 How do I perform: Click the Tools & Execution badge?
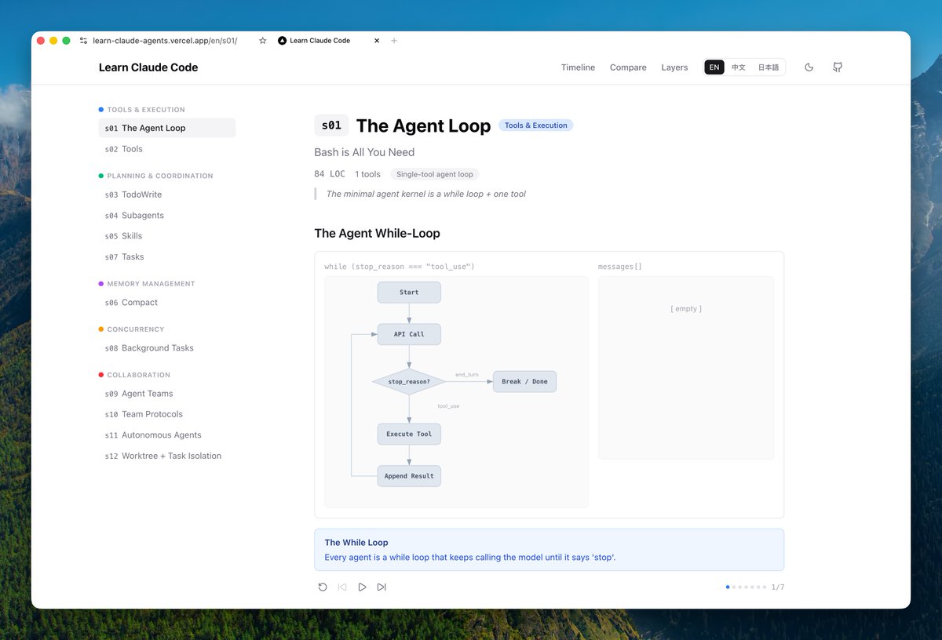pyautogui.click(x=535, y=125)
